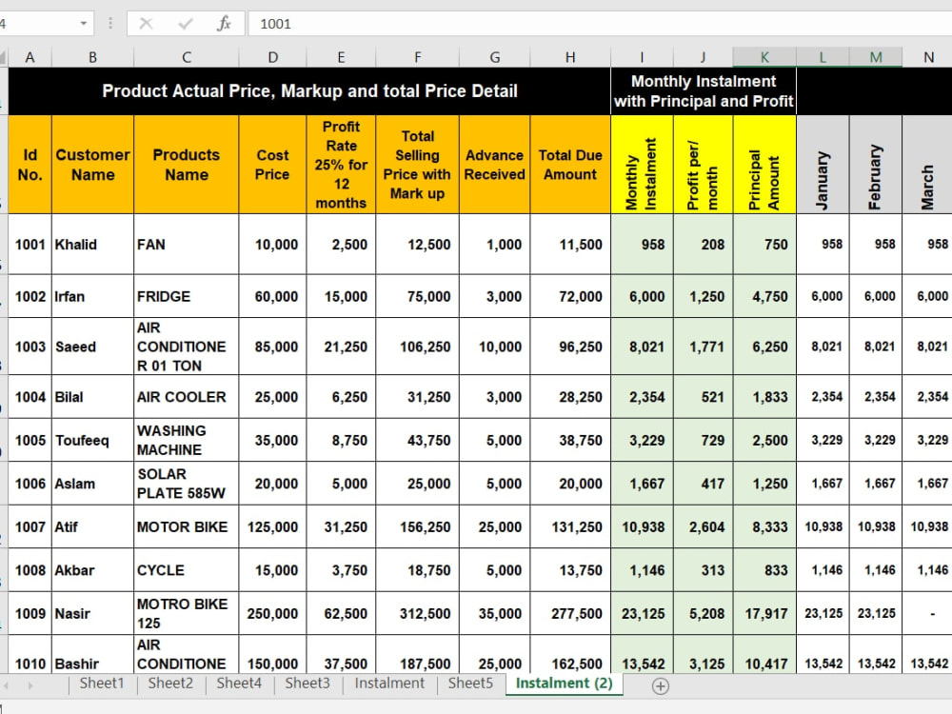Click the title 'Product Actual Price, Markup and total Price Detail'
This screenshot has height=714, width=952.
[309, 91]
